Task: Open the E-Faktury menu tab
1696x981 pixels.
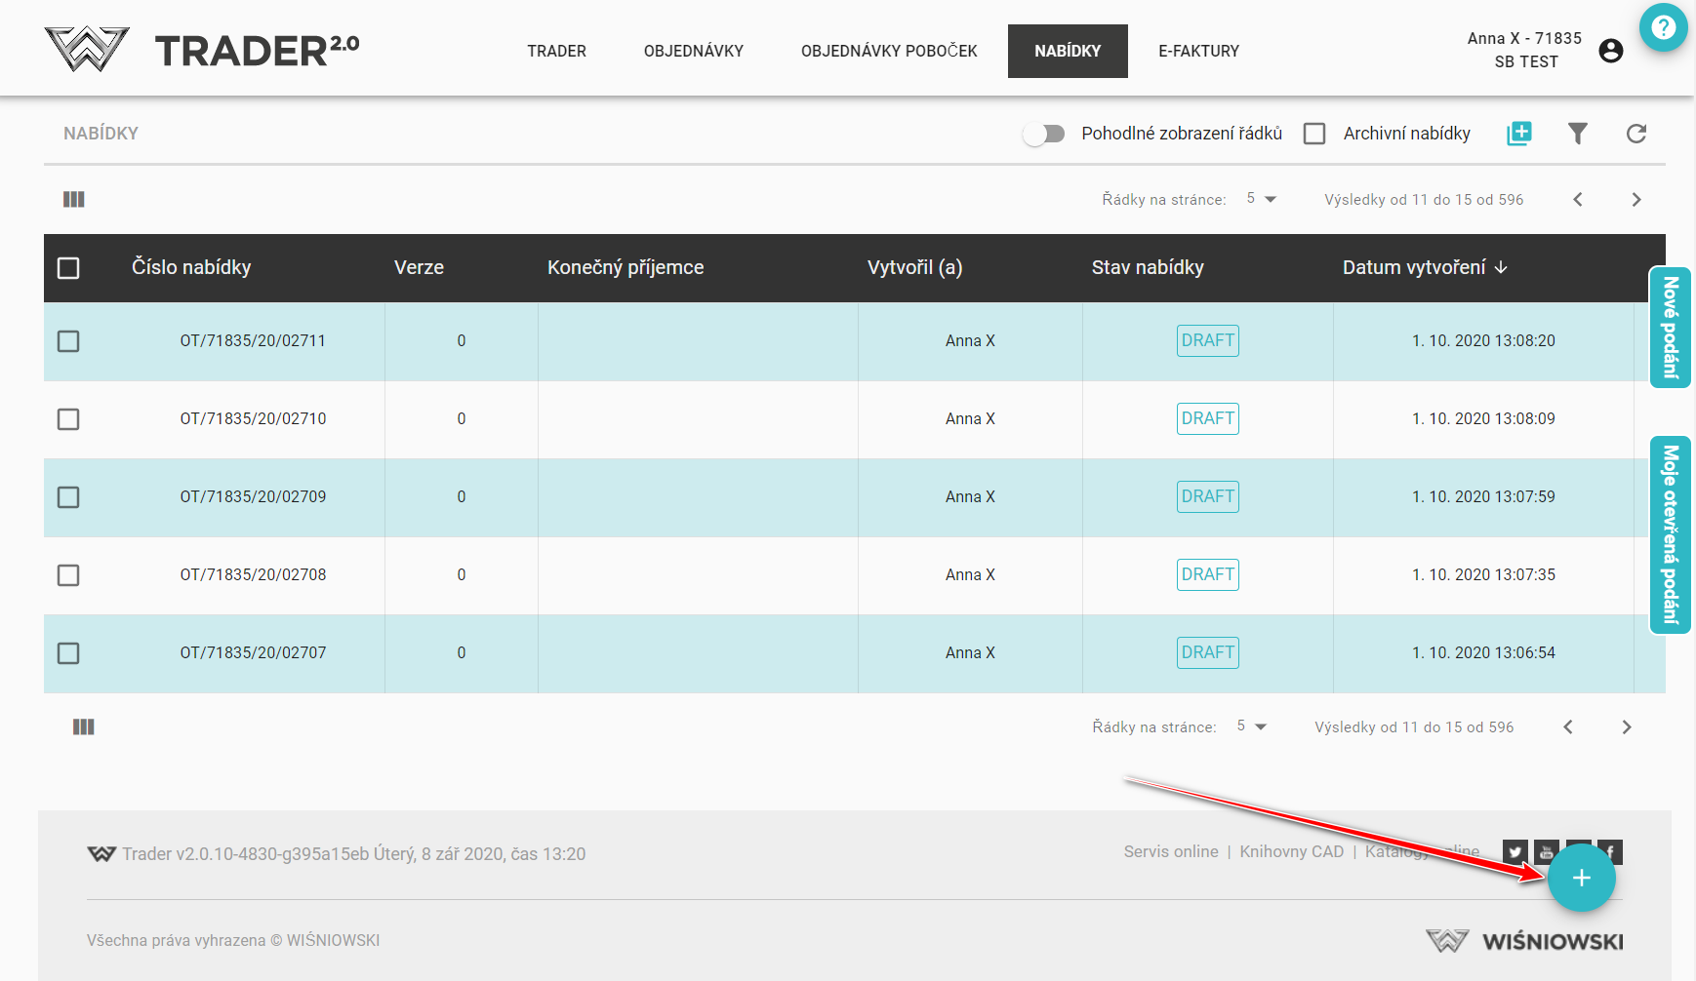Action: (x=1198, y=51)
